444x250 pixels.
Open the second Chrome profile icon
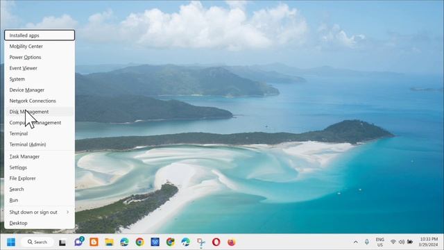(170, 242)
